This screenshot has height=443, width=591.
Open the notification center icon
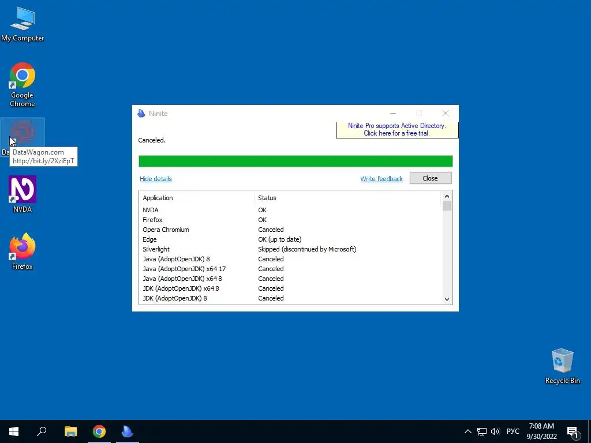pos(573,432)
